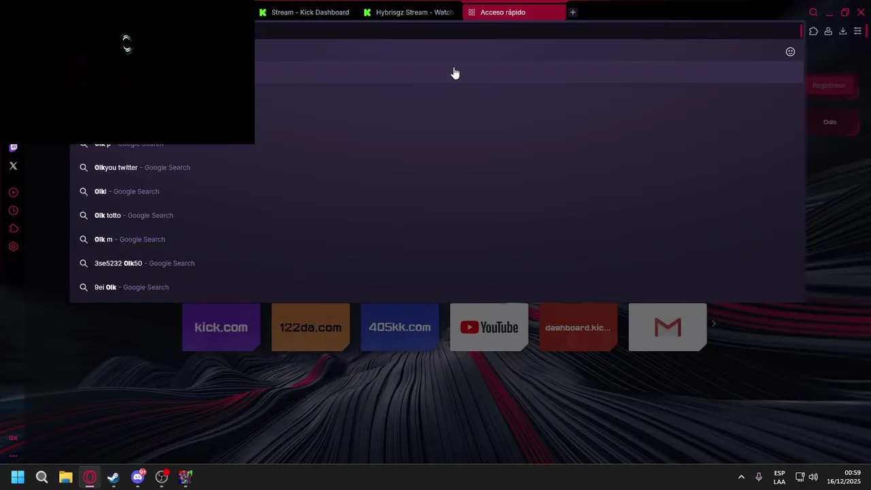Show next speed dial tiles arrow
The height and width of the screenshot is (490, 871).
click(x=713, y=324)
